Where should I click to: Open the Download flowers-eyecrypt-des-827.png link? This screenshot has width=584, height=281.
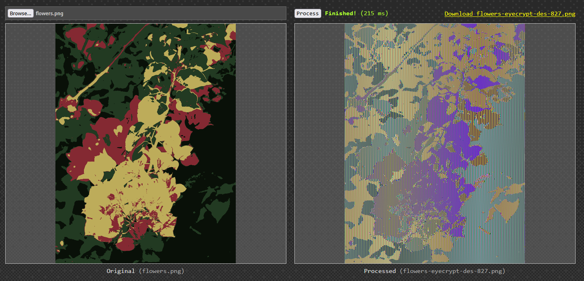pyautogui.click(x=510, y=14)
